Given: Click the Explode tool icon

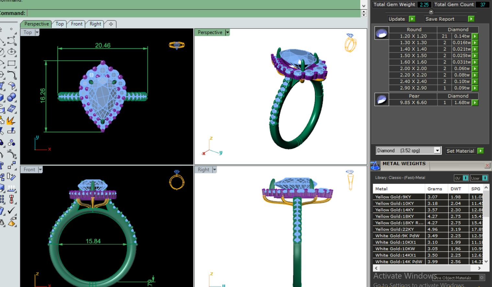Looking at the screenshot, I should tap(11, 121).
